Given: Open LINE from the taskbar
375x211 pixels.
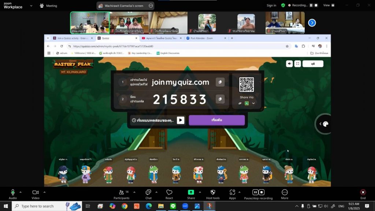Looking at the screenshot, I should pos(173,206).
